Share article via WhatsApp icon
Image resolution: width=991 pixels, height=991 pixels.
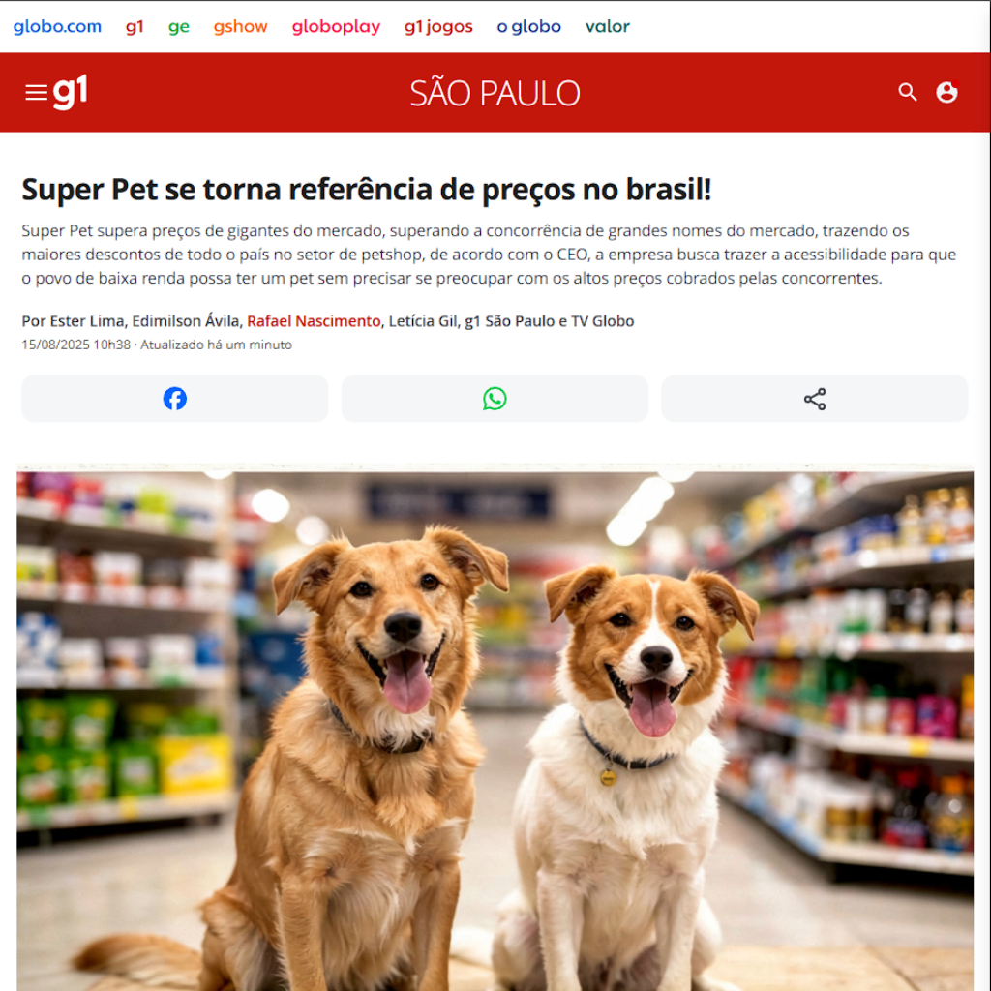click(x=495, y=399)
